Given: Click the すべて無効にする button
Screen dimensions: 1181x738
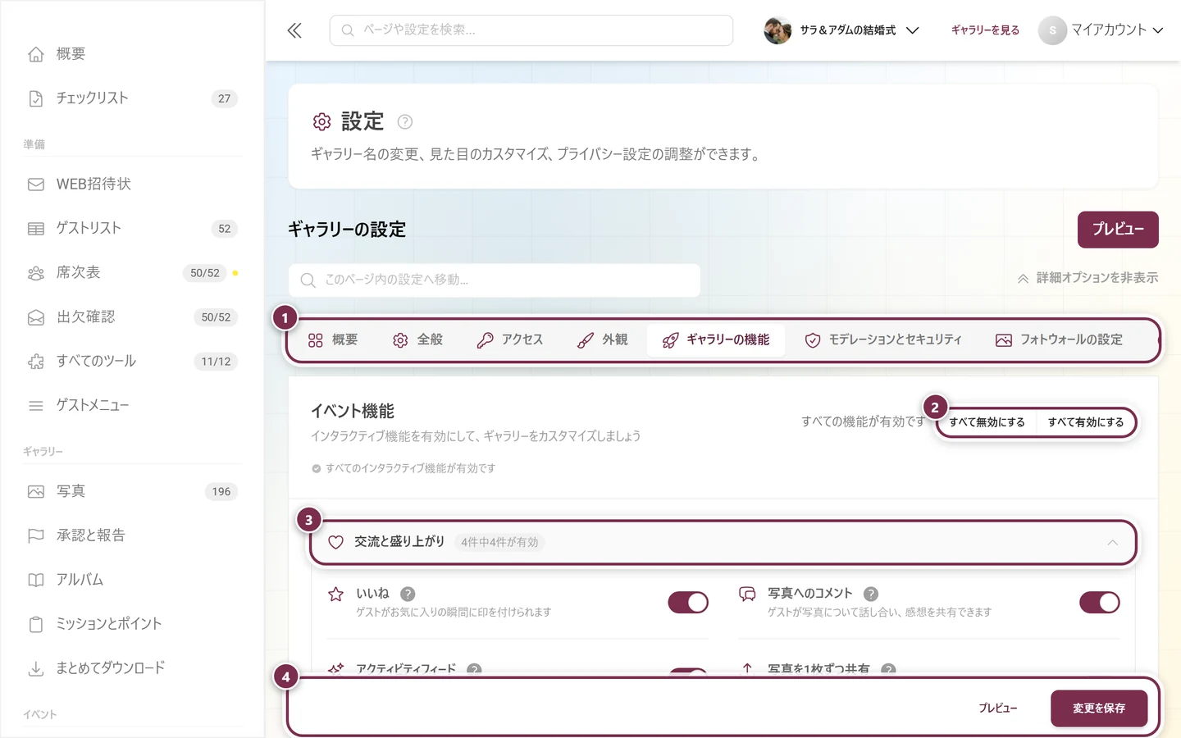Looking at the screenshot, I should coord(987,422).
